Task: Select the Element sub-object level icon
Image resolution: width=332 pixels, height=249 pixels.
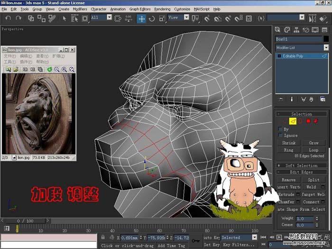Action: (316, 121)
